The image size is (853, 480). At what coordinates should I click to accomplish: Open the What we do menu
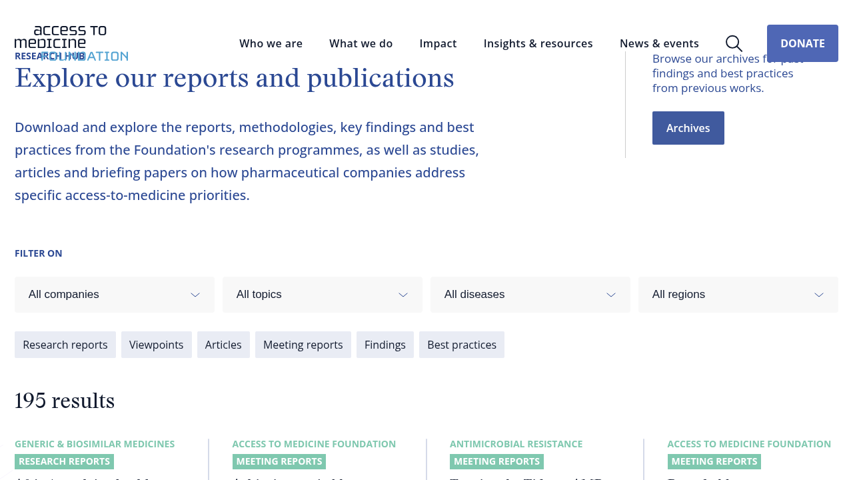361,43
